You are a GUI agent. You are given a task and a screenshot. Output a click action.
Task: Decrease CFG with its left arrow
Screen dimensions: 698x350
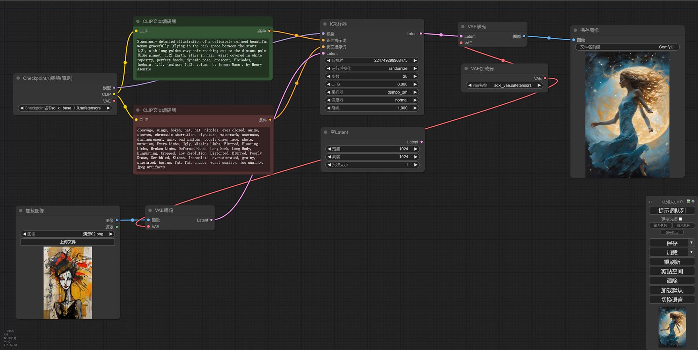pyautogui.click(x=328, y=84)
